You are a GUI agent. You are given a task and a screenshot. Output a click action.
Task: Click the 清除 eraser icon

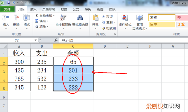pos(37,26)
